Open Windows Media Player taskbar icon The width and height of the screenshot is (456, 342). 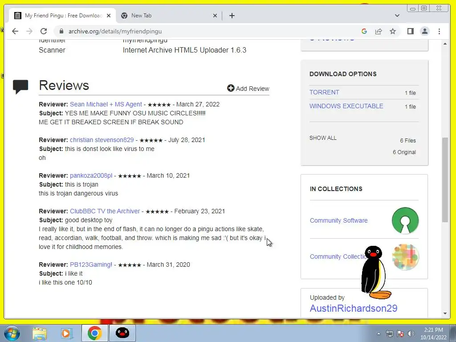pos(67,333)
